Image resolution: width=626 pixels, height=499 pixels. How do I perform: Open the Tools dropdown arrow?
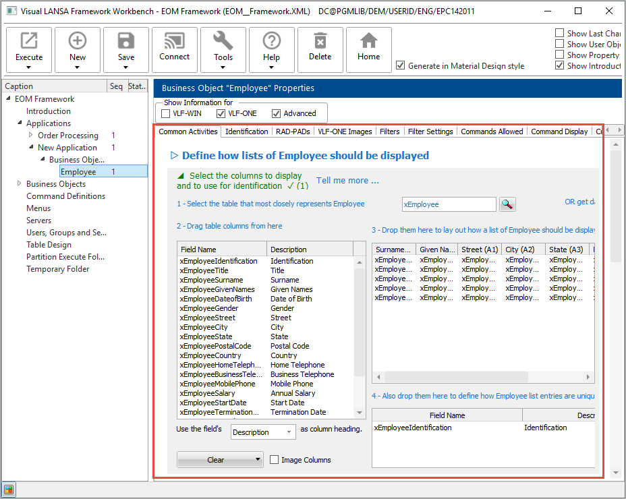223,67
